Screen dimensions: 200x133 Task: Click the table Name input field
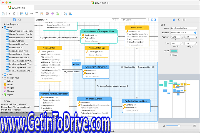[x=184, y=28]
